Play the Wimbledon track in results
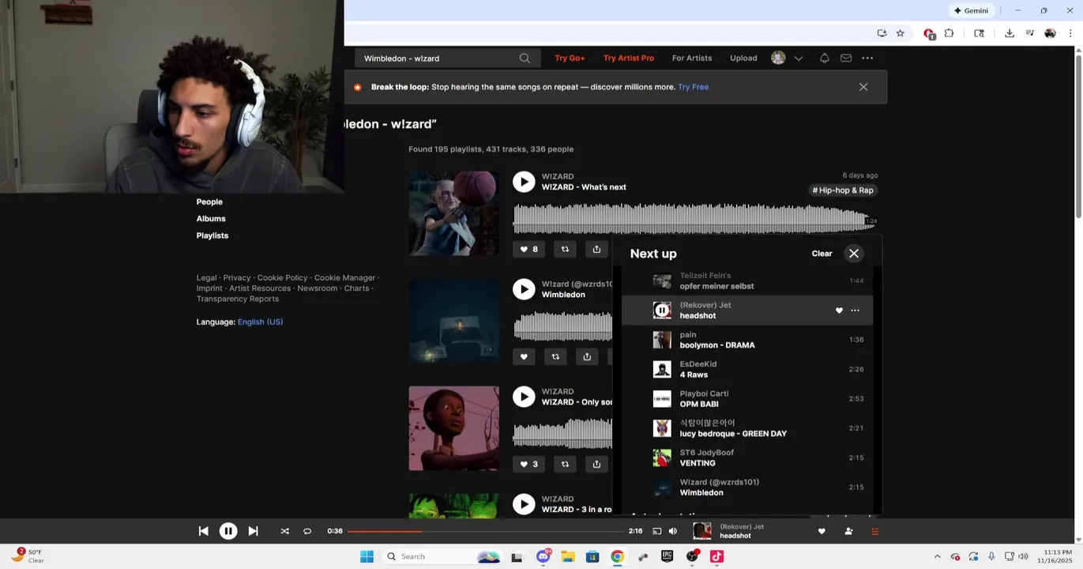 click(x=524, y=289)
